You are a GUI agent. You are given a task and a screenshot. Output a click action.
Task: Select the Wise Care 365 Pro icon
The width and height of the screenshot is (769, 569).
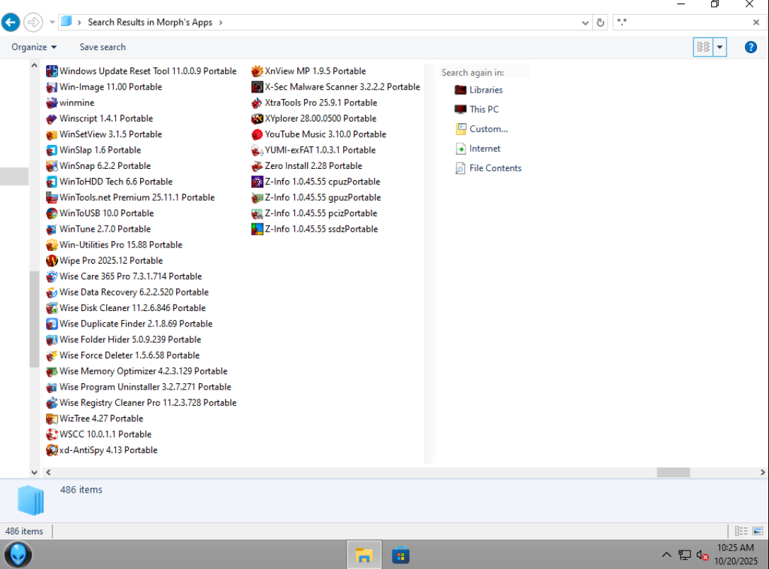52,276
